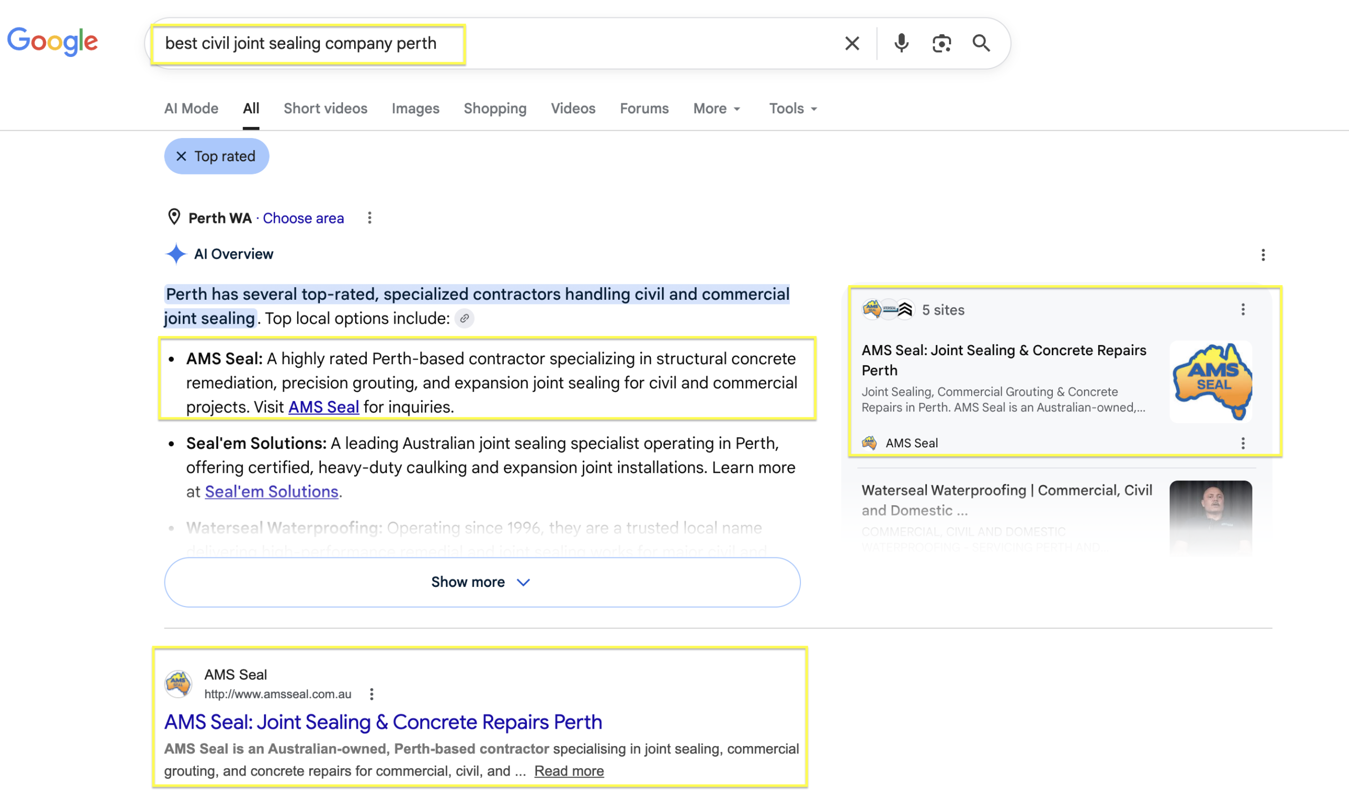Click the AI Overview sparkle icon

coord(176,254)
